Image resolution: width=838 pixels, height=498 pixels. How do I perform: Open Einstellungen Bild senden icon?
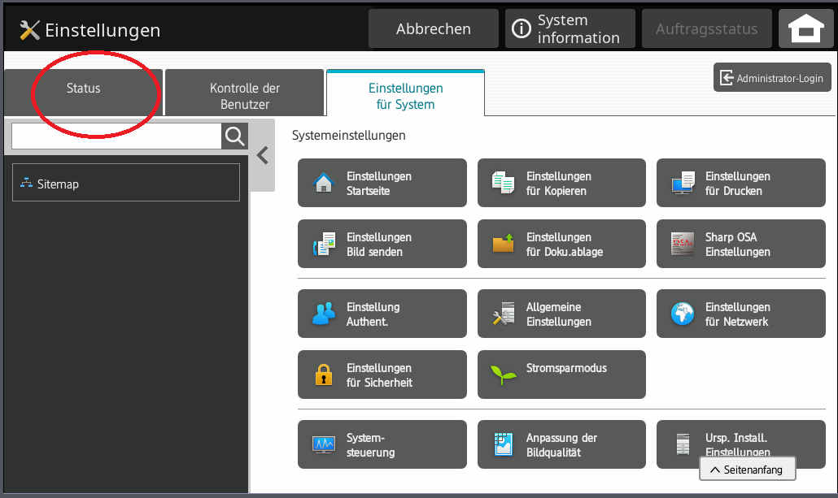[324, 245]
